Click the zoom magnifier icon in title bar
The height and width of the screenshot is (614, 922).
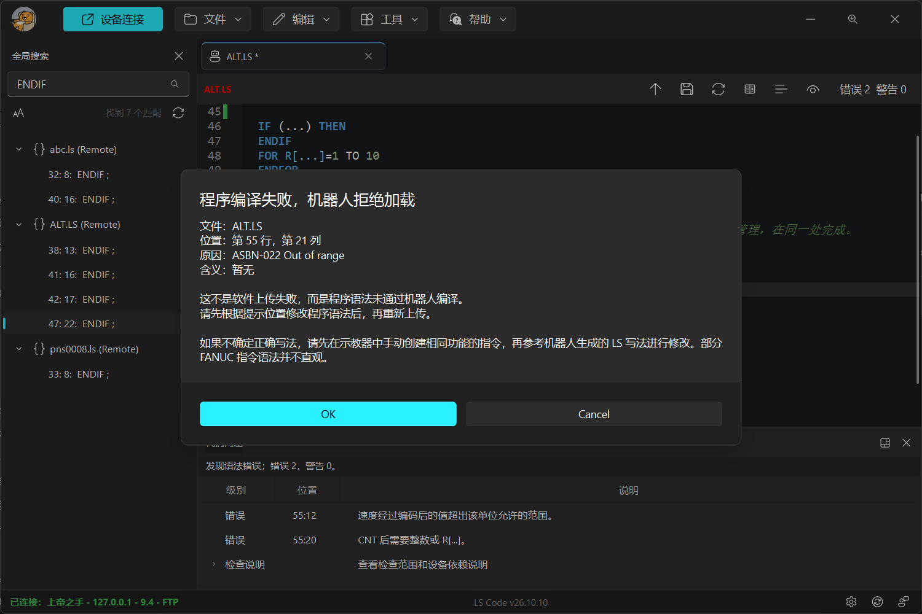(853, 19)
